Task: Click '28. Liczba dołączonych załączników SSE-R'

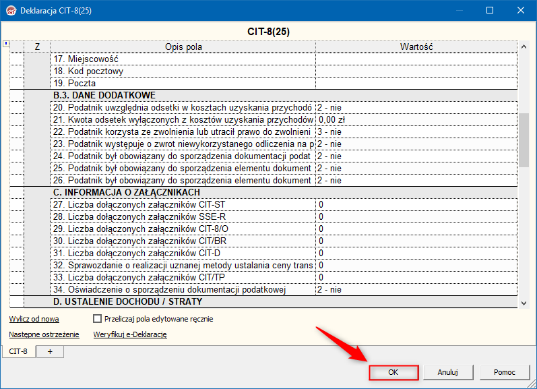Action: pyautogui.click(x=183, y=216)
